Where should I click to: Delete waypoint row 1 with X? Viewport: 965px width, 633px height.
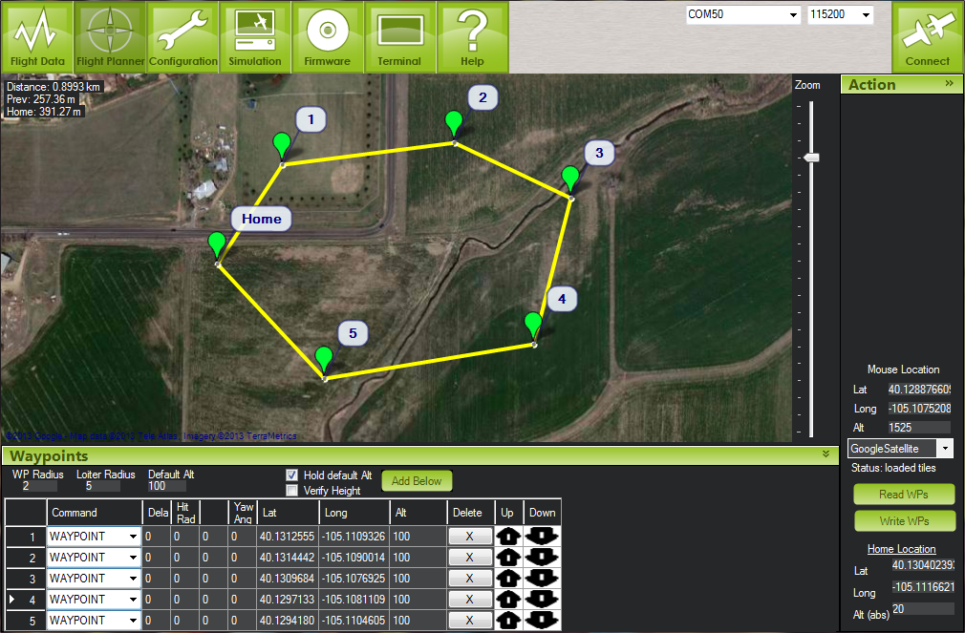click(470, 537)
